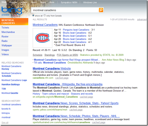The image size is (148, 126).
Task: Jump to Wikipedia History section link
Action: [x=36, y=94]
